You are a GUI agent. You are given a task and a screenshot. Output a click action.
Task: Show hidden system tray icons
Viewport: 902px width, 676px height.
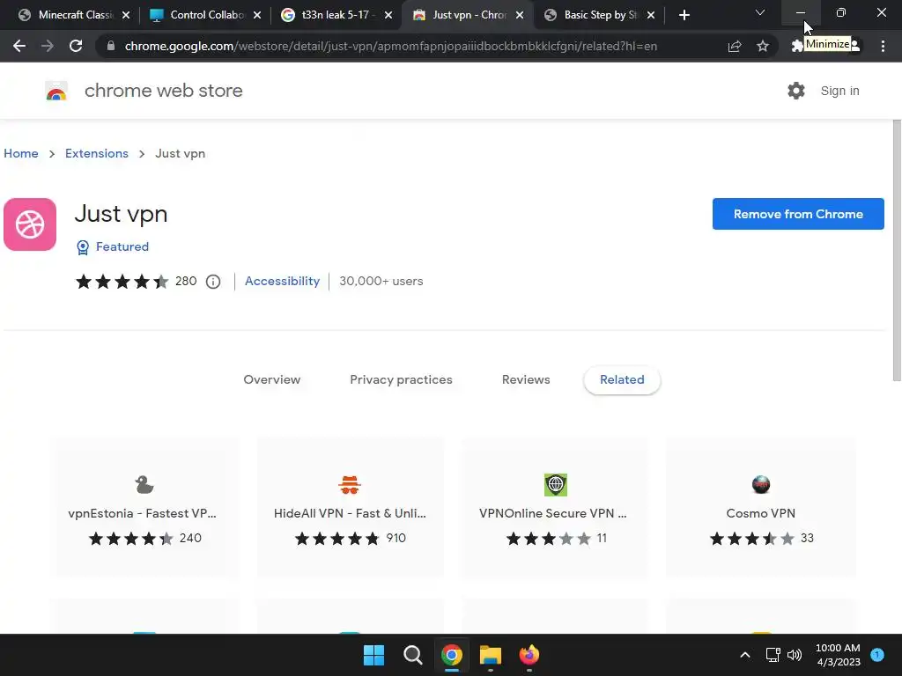(x=745, y=655)
